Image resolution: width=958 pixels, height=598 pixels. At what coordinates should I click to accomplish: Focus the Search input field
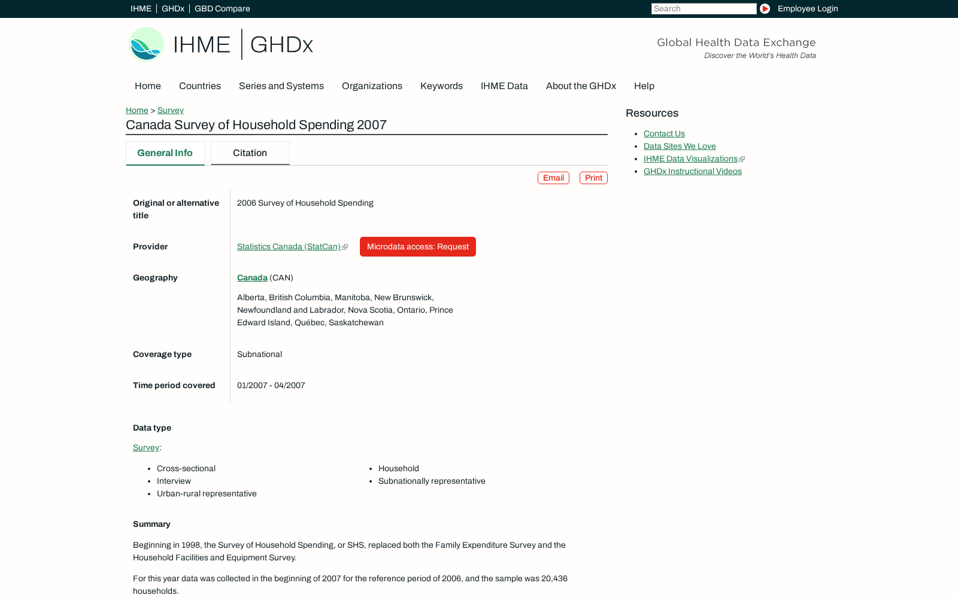pyautogui.click(x=704, y=8)
